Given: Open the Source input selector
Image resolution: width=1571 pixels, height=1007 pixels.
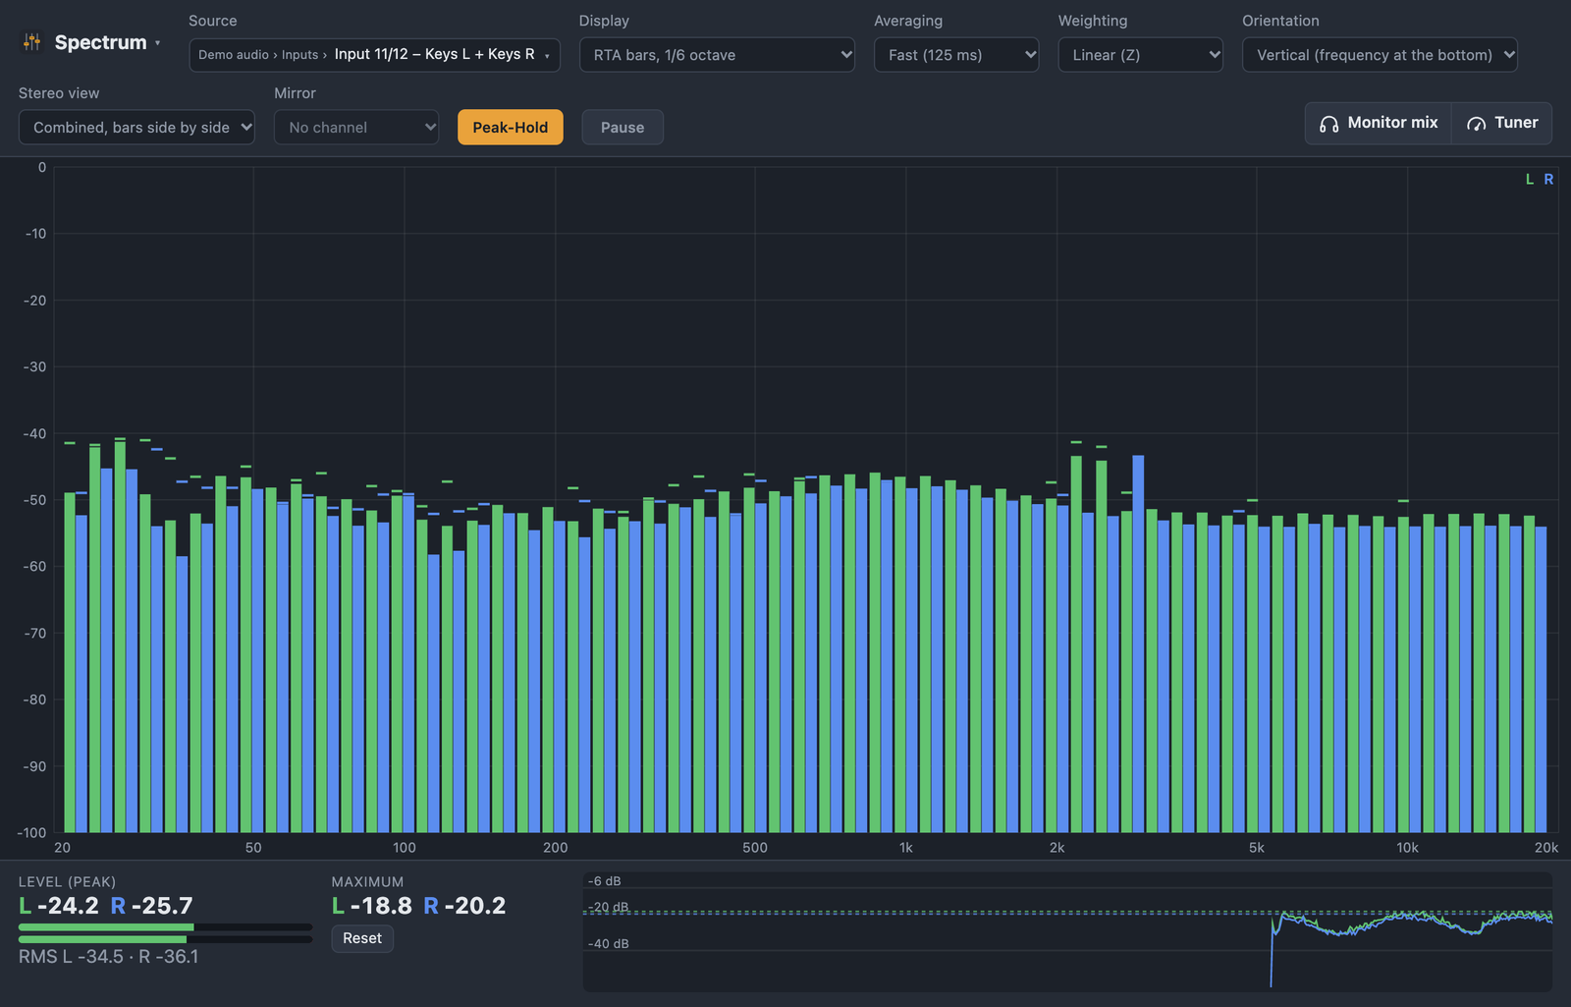Looking at the screenshot, I should (x=374, y=55).
